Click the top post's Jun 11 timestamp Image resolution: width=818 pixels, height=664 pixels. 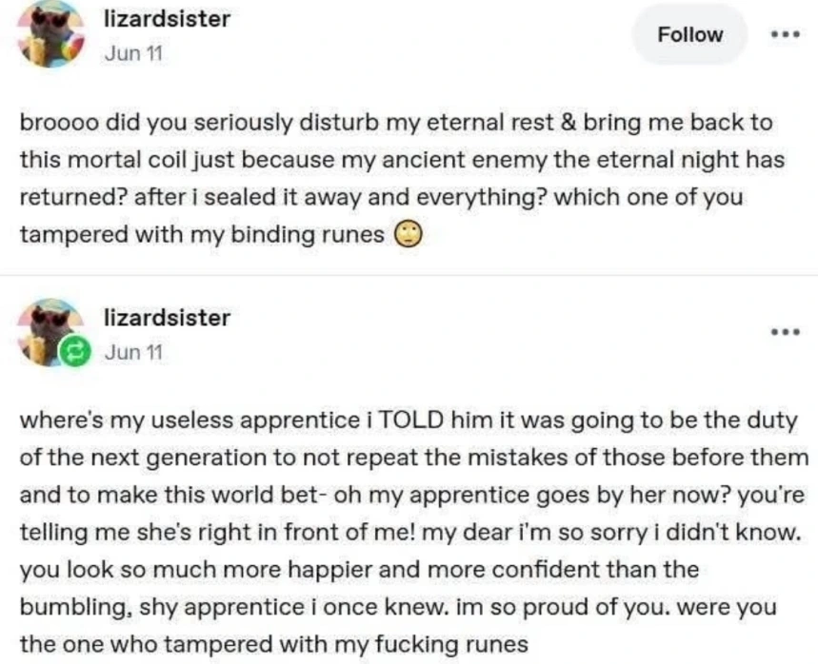(x=132, y=54)
